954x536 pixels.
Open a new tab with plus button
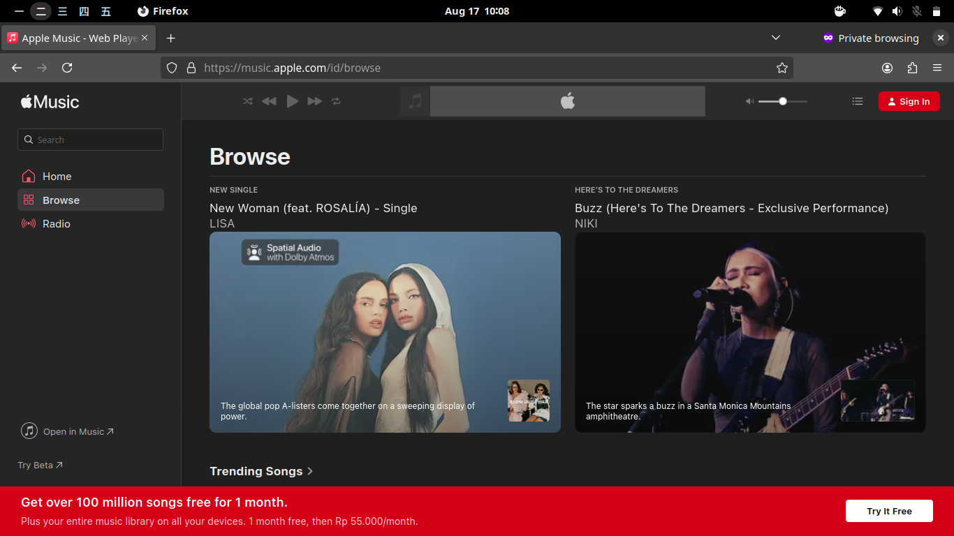click(170, 38)
